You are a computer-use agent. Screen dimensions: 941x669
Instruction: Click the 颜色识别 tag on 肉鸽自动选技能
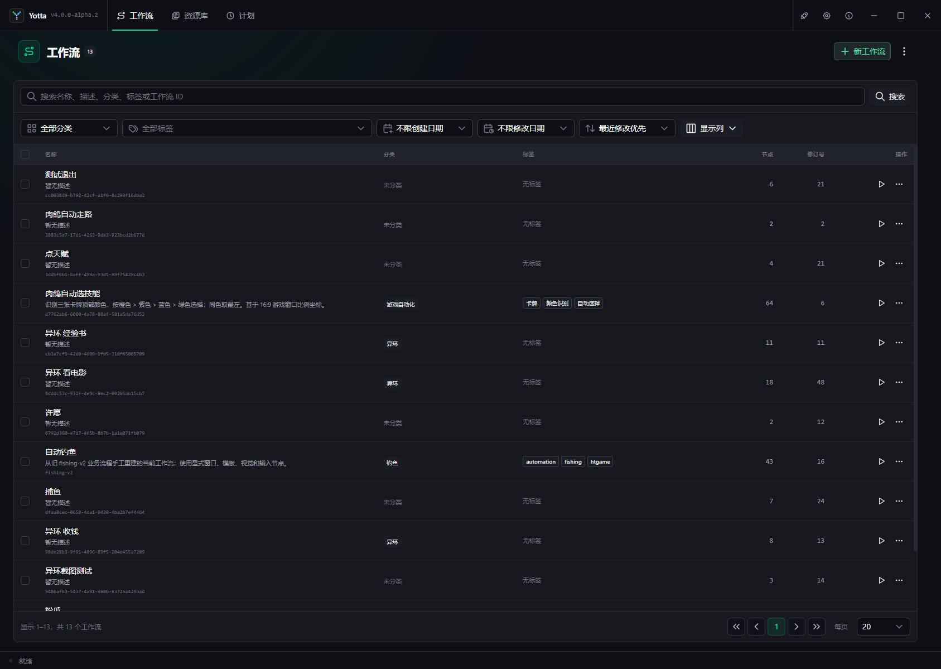click(x=557, y=303)
